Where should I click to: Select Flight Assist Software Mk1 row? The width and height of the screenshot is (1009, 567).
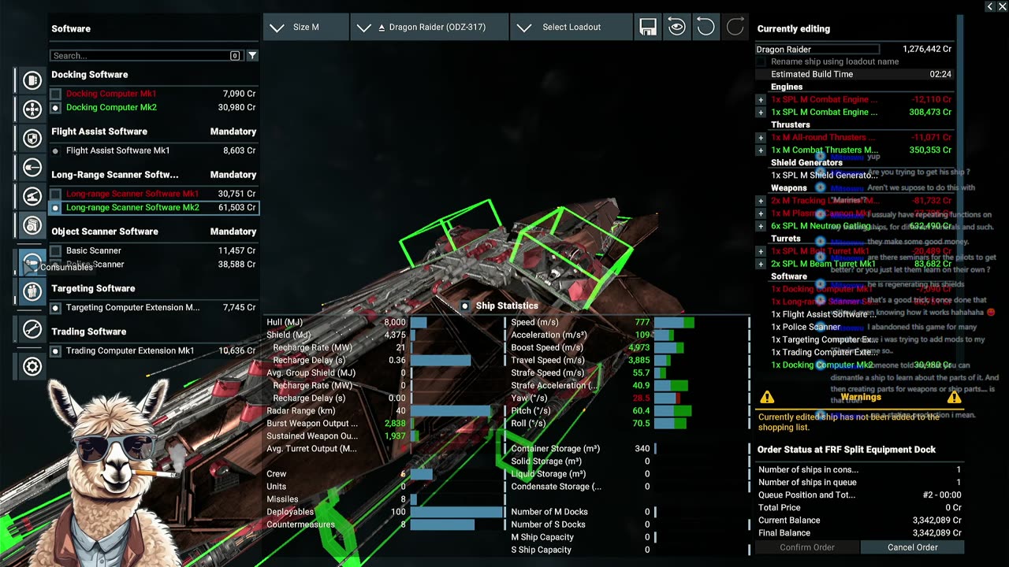click(154, 150)
